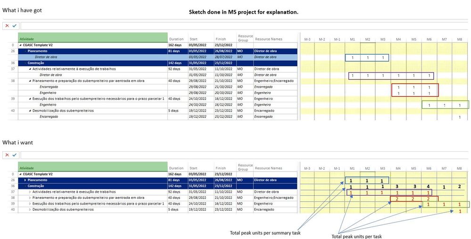Expand Desmobilização dos subempreiteiros in the lower table
Screen dimensions: 471x239
[x=30, y=210]
